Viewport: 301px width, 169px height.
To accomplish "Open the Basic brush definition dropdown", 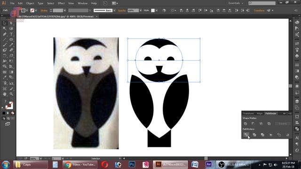I will 114,10.
